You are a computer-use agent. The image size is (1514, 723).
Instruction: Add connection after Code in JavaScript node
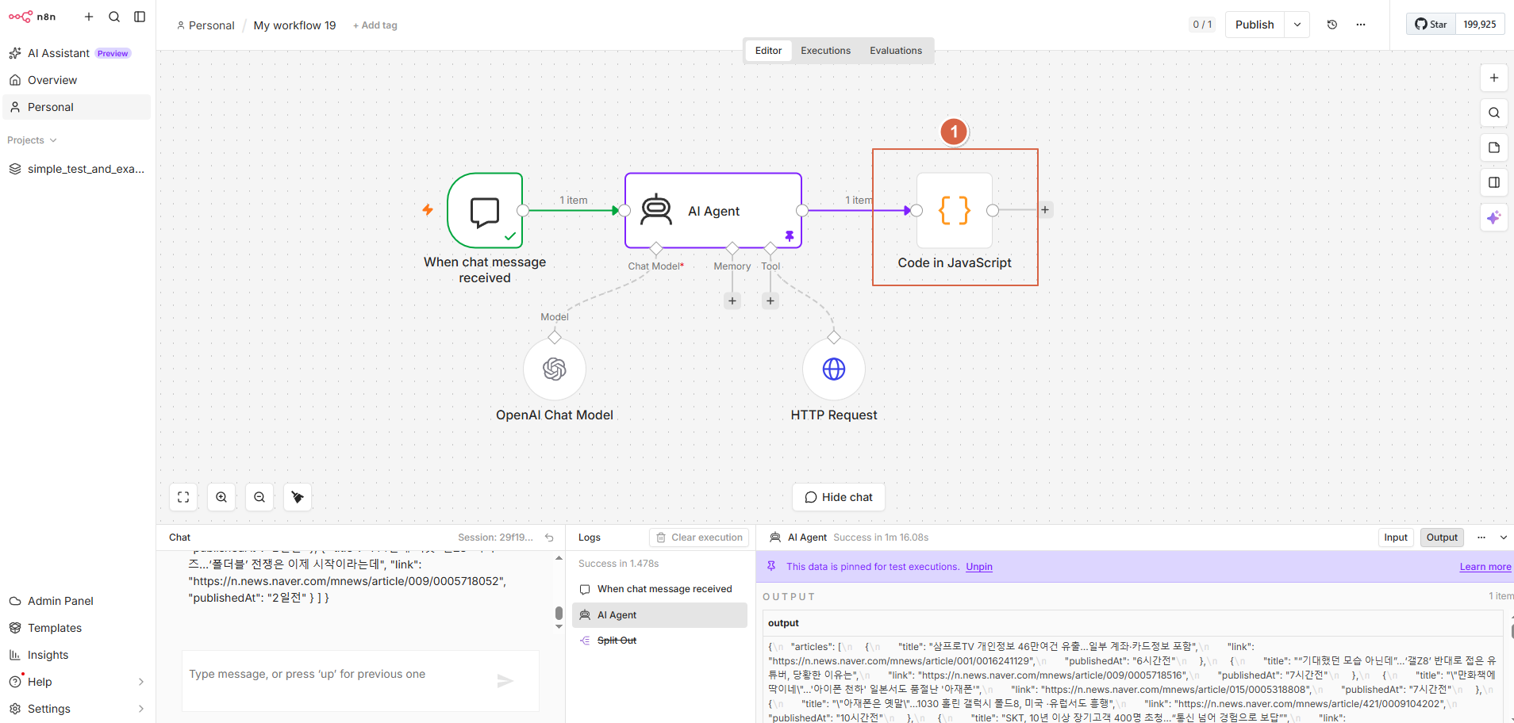pyautogui.click(x=1045, y=210)
